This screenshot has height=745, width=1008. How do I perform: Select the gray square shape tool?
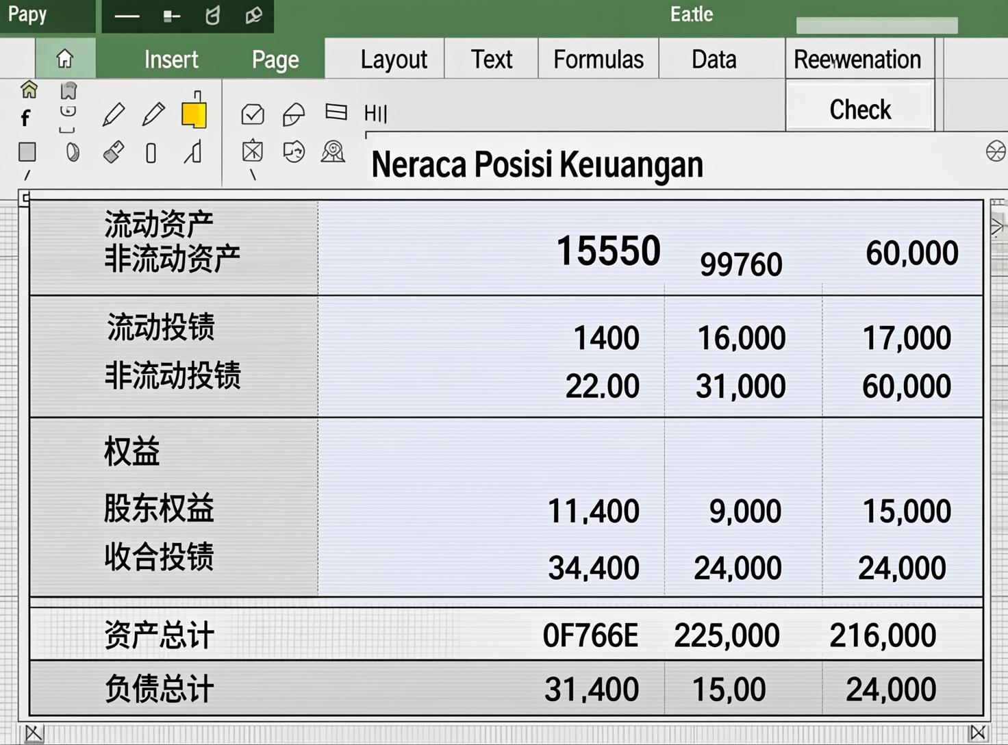coord(27,151)
